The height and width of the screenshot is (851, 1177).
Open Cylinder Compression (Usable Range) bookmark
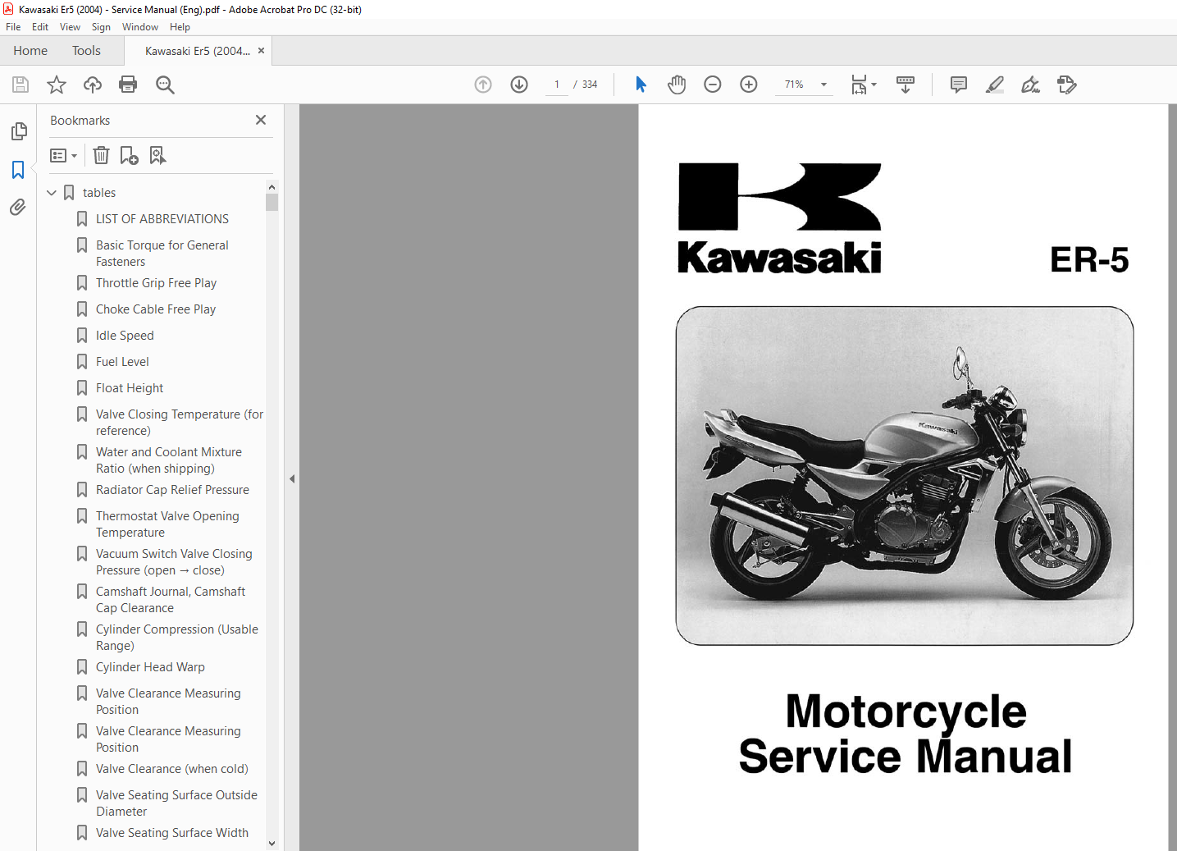coord(177,638)
